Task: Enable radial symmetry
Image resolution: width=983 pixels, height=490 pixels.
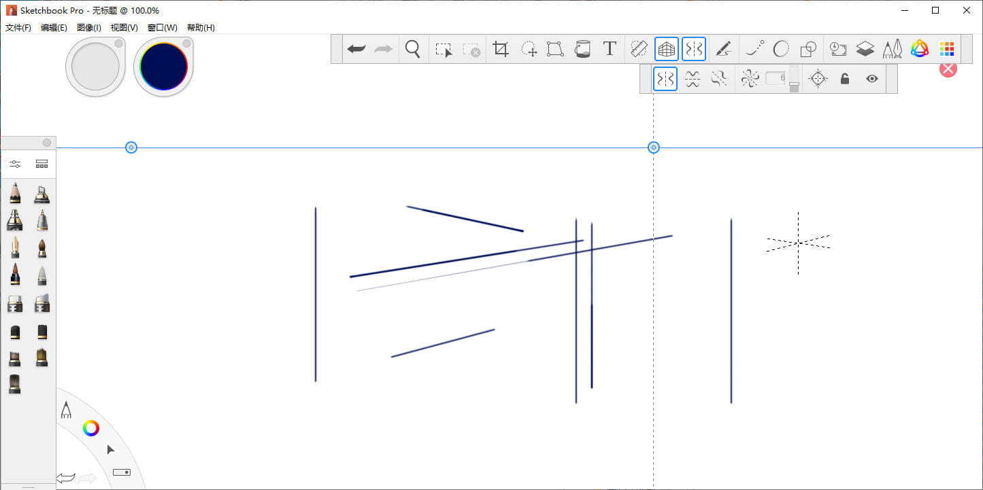Action: coord(749,78)
